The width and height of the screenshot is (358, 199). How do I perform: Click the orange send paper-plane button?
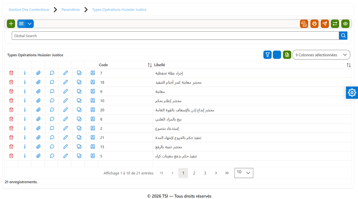pos(325,24)
